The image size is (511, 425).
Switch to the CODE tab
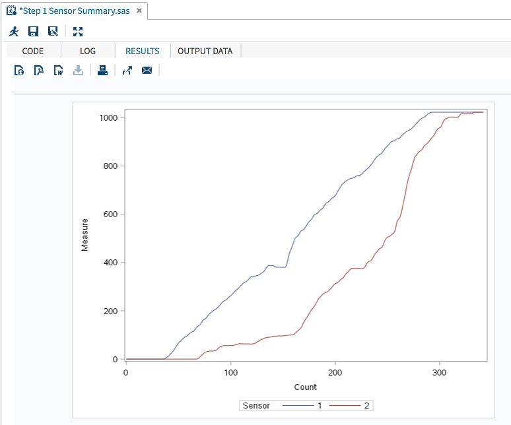tap(33, 51)
